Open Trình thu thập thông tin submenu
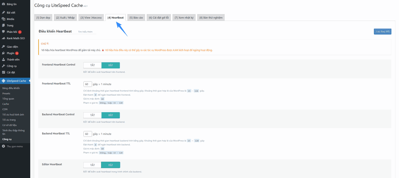The height and width of the screenshot is (178, 399). 13,132
